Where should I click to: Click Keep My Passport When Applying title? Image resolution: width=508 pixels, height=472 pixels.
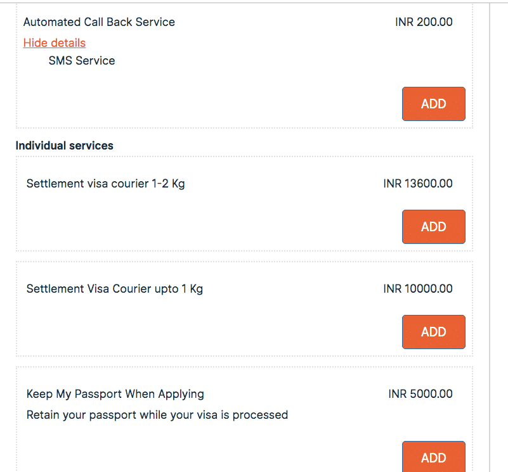[115, 394]
